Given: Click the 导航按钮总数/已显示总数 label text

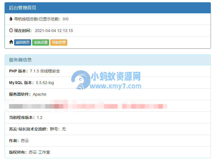Looking at the screenshot, I should coord(38,19).
